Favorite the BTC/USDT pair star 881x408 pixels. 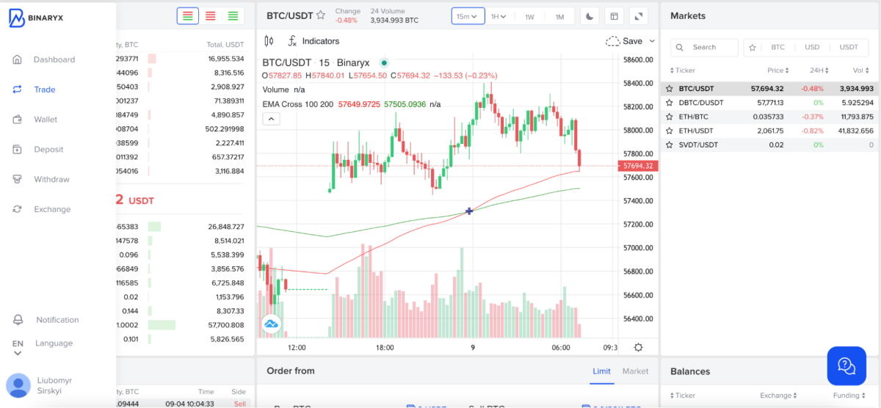321,15
